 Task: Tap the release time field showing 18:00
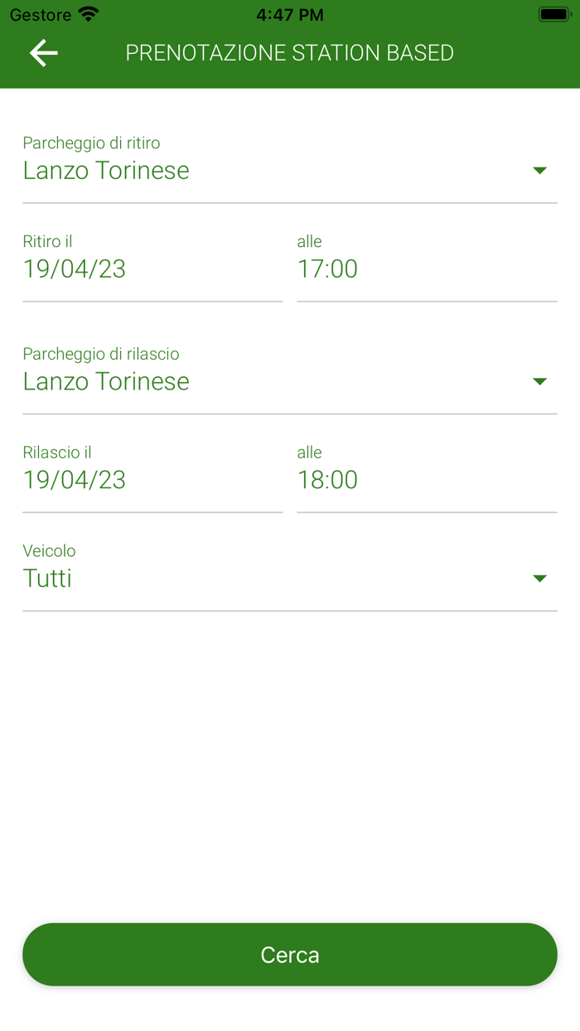pos(327,479)
